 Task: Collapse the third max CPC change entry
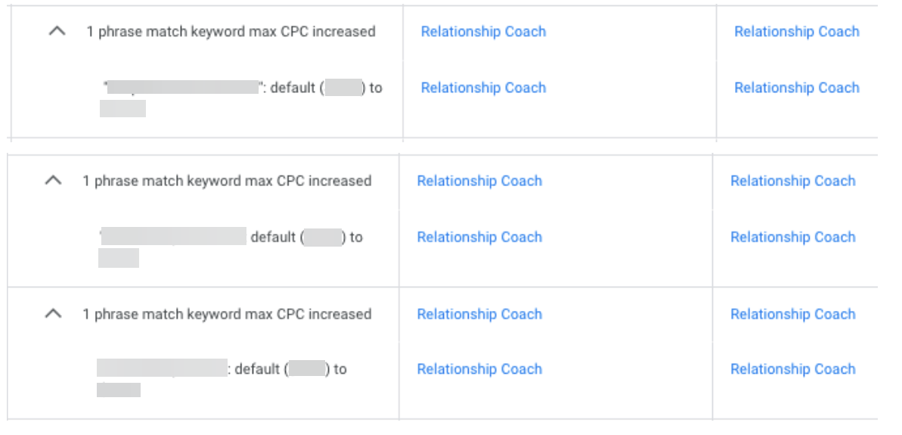(53, 314)
